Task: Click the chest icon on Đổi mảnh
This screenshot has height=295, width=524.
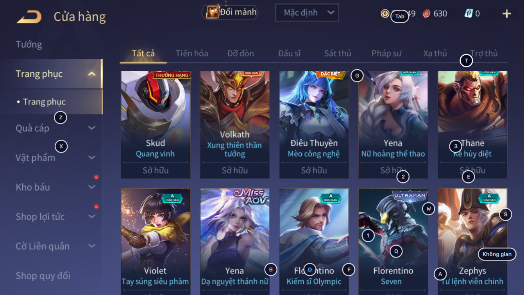Action: coord(212,12)
